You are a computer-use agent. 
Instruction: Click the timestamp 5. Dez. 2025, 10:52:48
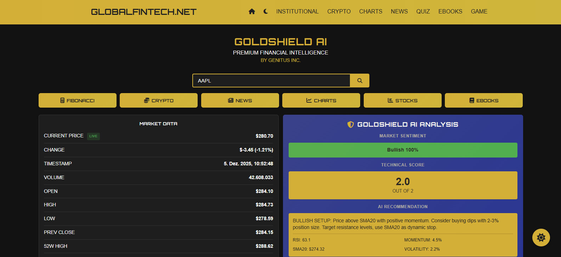click(x=248, y=164)
